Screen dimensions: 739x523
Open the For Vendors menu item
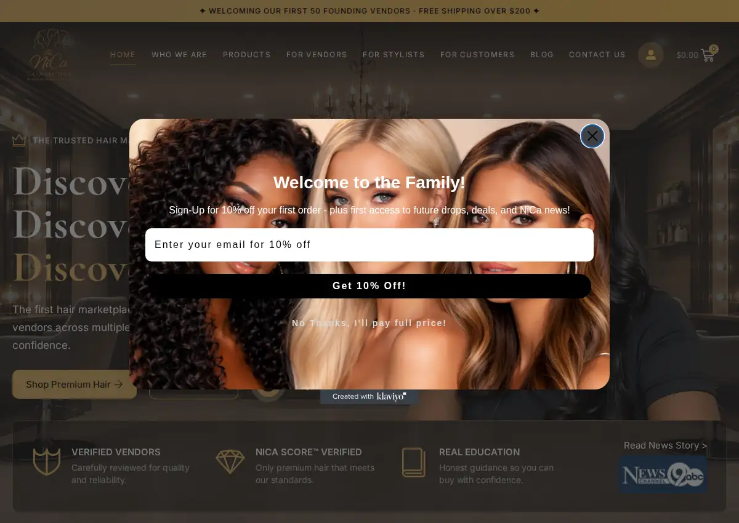tap(317, 55)
